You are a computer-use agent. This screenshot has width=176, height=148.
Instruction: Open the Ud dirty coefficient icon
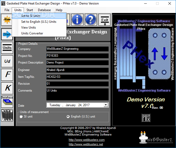pos(7,61)
